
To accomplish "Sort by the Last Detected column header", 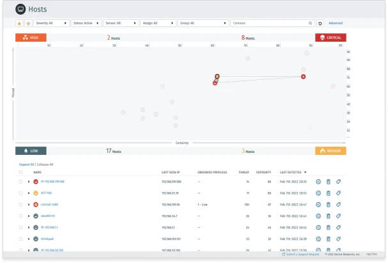I will (x=293, y=172).
